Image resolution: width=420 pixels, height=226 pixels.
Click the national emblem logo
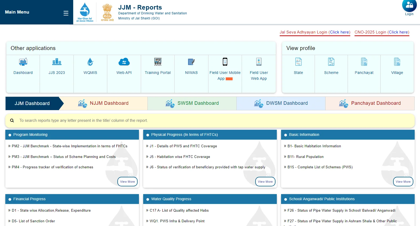[x=107, y=12]
